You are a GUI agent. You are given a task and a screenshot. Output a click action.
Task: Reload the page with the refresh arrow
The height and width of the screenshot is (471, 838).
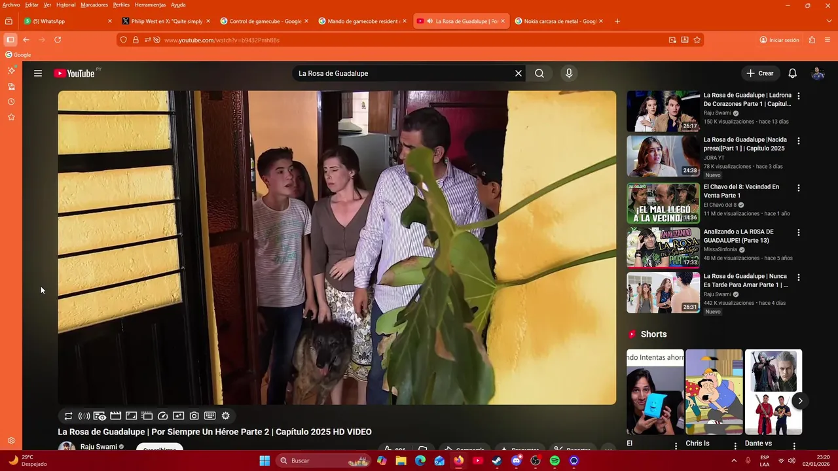click(x=58, y=40)
